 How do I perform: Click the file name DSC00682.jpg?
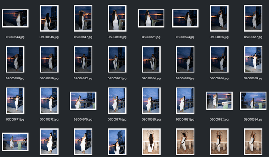tap(219, 119)
